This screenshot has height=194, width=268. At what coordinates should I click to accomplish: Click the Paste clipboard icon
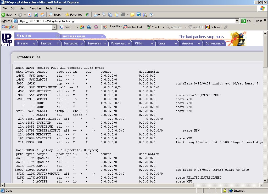pos(116,15)
